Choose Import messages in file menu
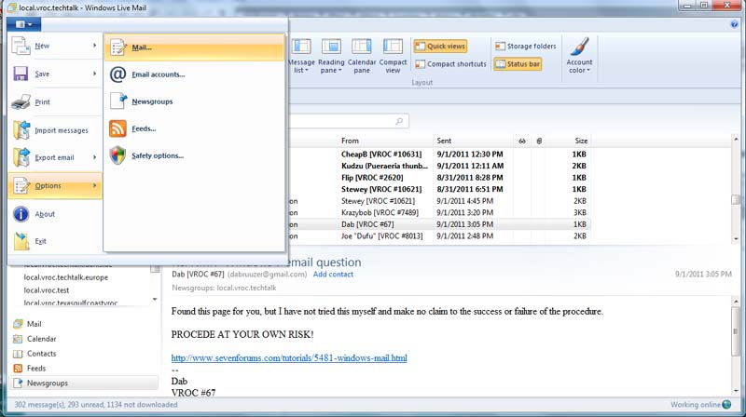 pyautogui.click(x=55, y=129)
